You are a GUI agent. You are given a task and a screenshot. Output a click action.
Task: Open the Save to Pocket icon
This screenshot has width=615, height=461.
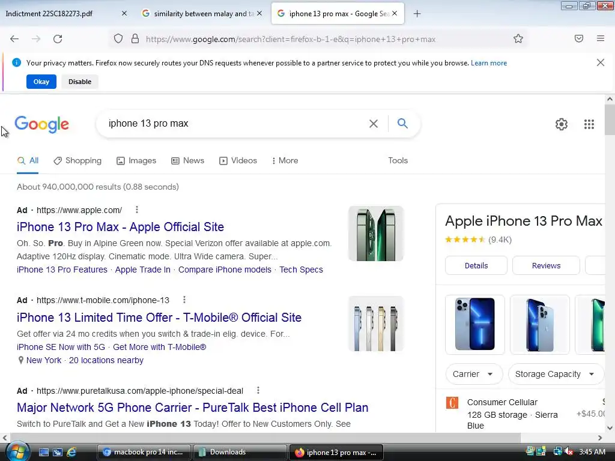tap(579, 38)
